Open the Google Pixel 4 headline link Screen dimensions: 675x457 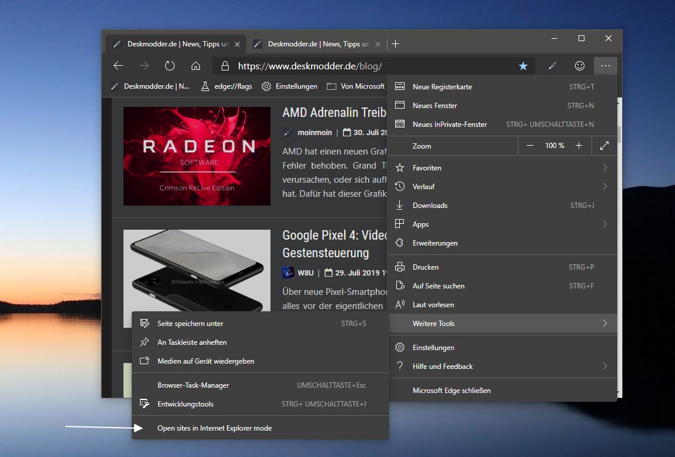pos(335,244)
